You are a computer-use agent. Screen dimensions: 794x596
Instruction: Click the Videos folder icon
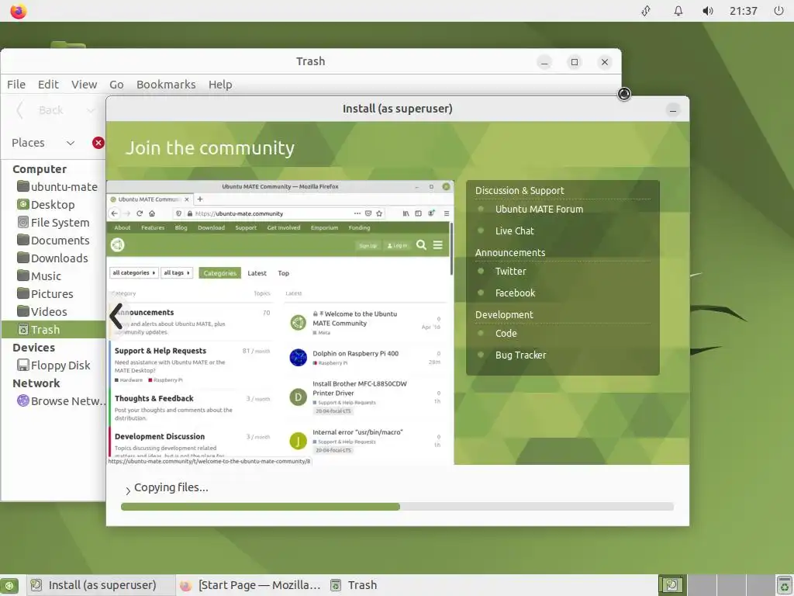[x=22, y=311]
